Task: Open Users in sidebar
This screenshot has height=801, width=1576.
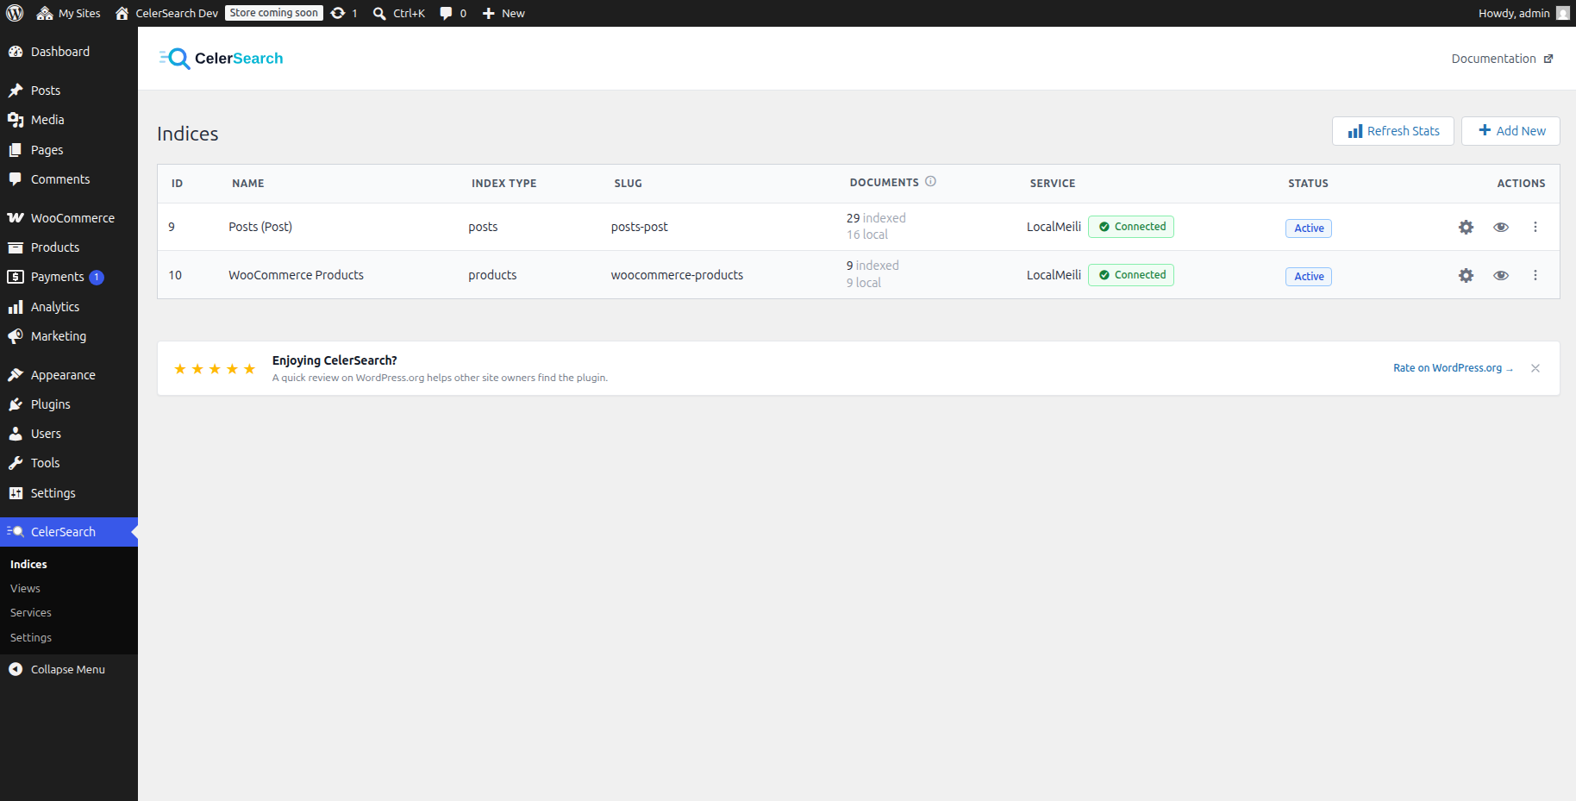Action: 69,434
